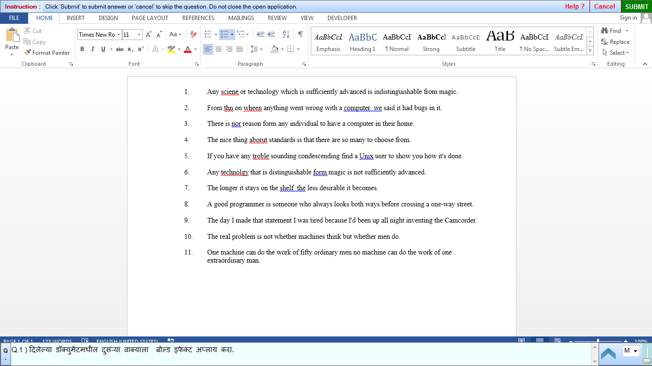Clear all formatting with eraser icon
652x366 pixels.
pyautogui.click(x=193, y=34)
